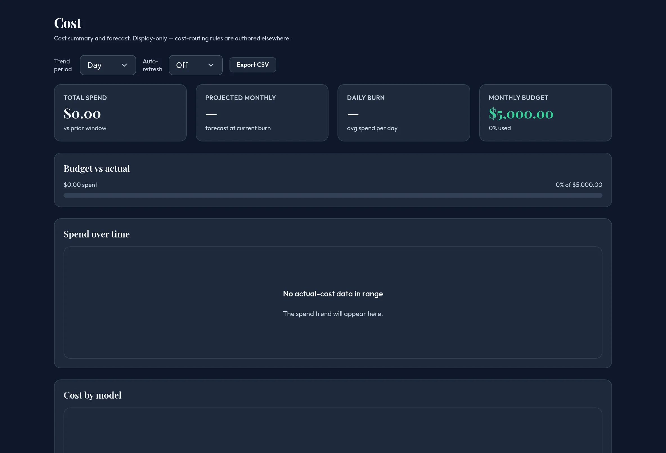Image resolution: width=666 pixels, height=453 pixels.
Task: Click the 'Spend over time' heading
Action: click(x=96, y=234)
